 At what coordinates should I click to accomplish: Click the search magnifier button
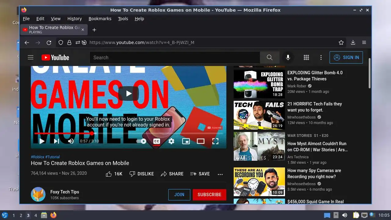tap(269, 57)
